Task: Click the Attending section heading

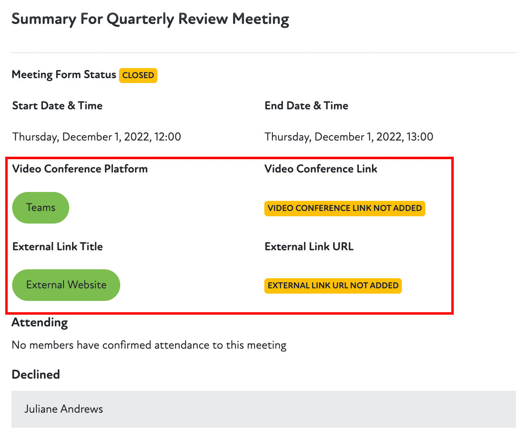Action: pos(40,323)
